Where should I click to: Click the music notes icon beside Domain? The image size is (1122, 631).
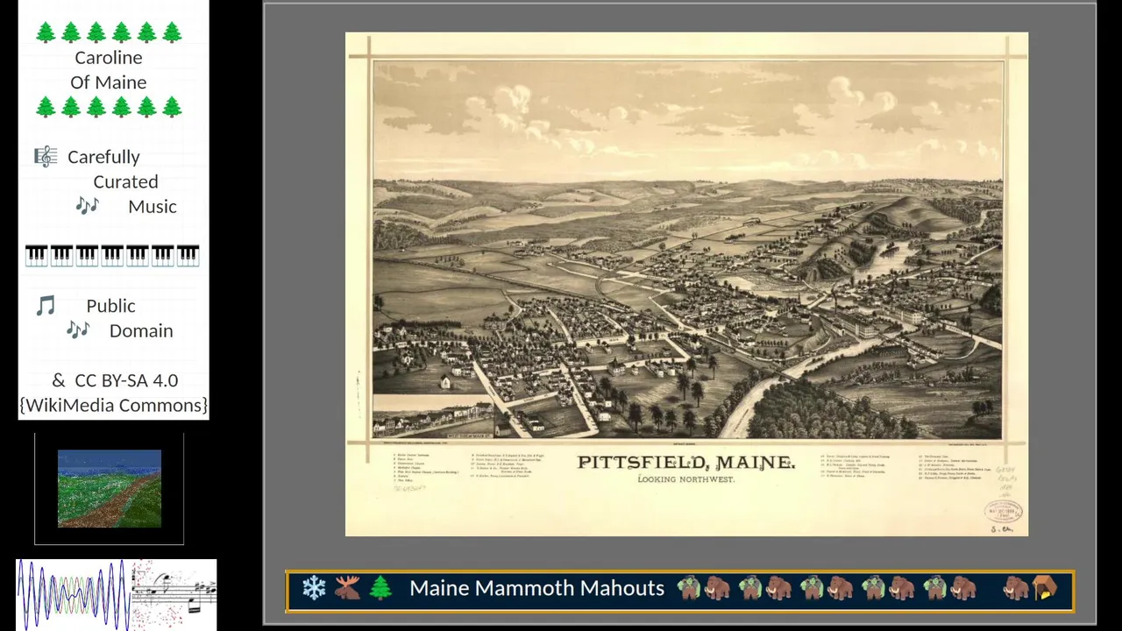(78, 330)
